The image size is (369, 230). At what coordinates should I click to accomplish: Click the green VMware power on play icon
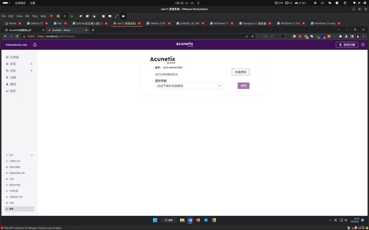click(65, 16)
